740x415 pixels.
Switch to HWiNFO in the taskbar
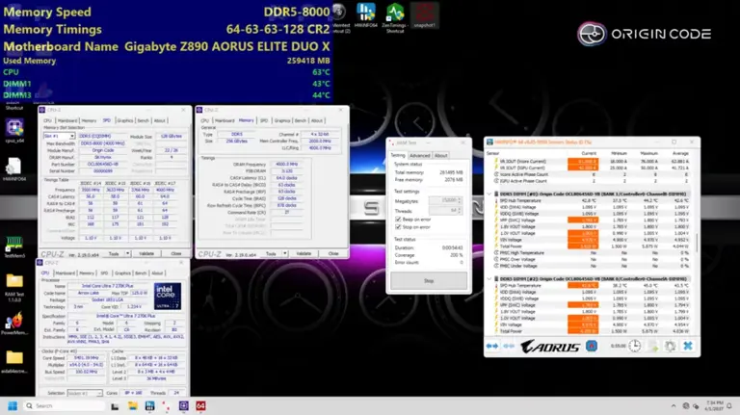point(149,406)
